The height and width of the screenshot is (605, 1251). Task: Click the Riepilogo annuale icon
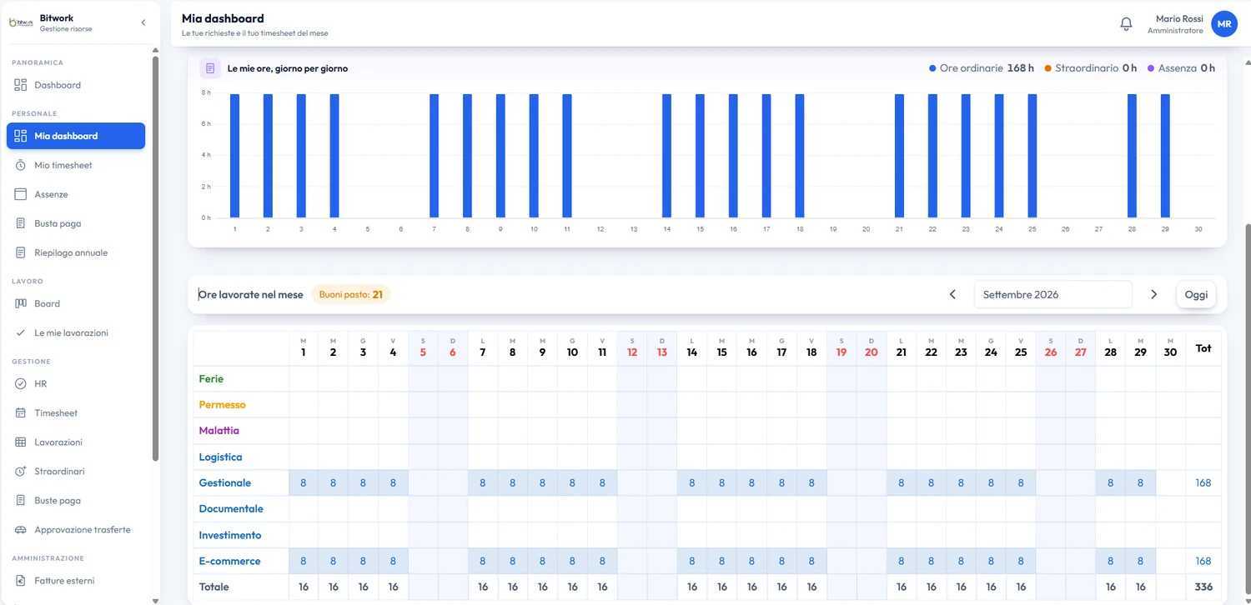pyautogui.click(x=21, y=252)
